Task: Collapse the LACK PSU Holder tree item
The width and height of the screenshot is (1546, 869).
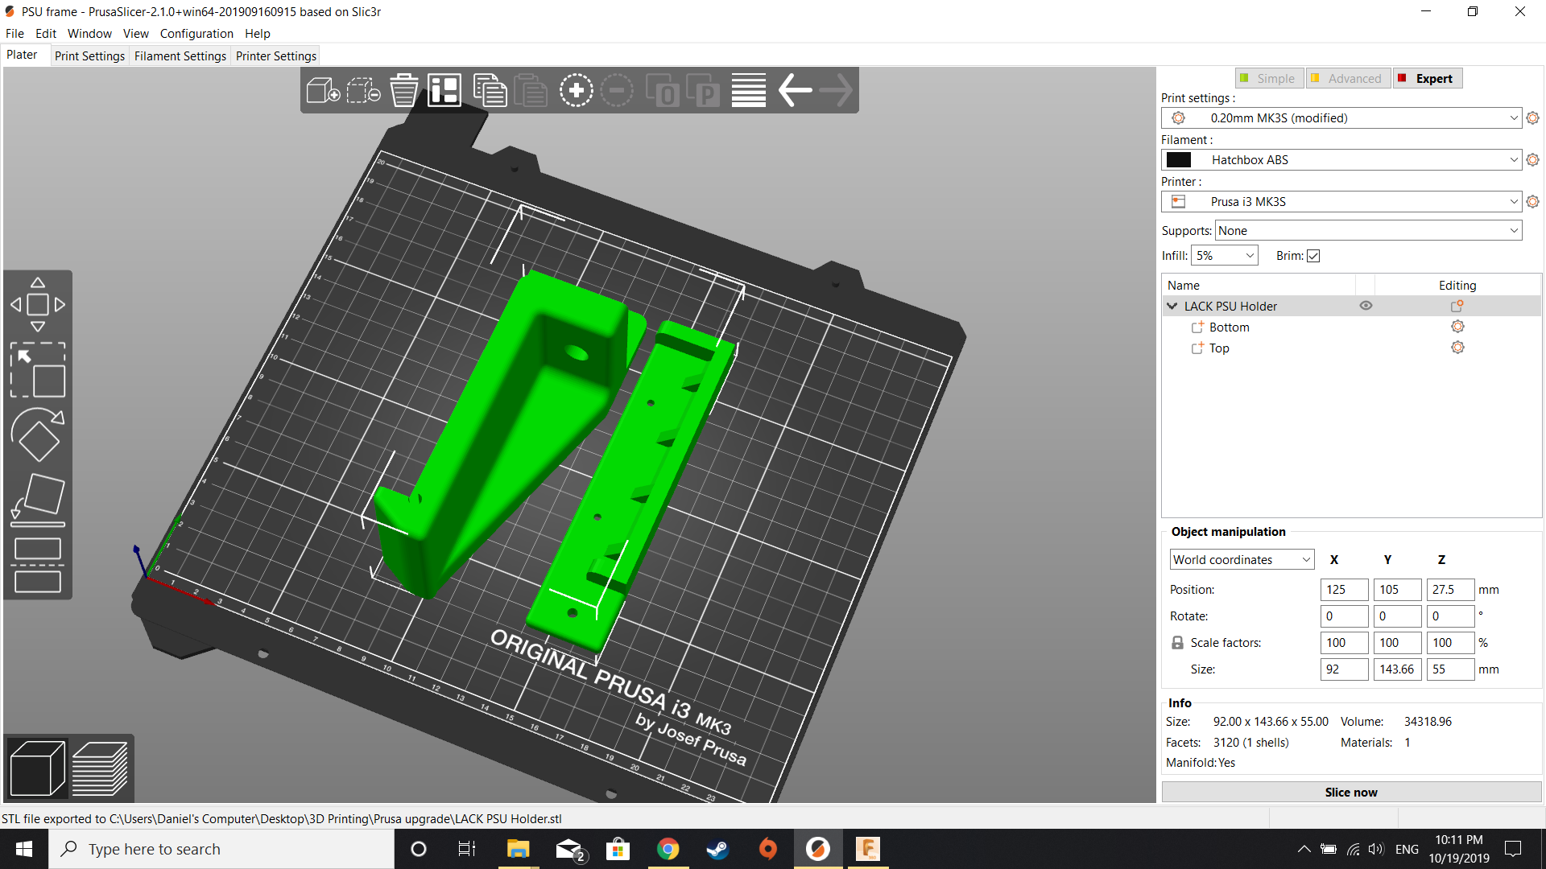Action: point(1172,307)
